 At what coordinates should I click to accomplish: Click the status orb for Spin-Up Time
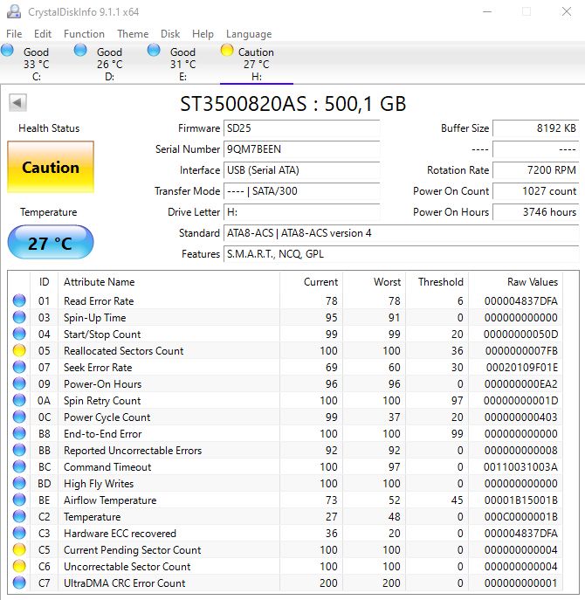(x=19, y=317)
